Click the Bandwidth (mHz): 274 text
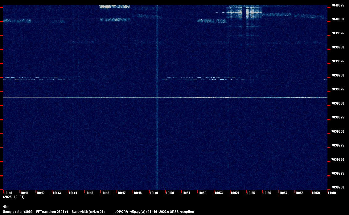Image resolution: width=349 pixels, height=215 pixels. (x=88, y=212)
